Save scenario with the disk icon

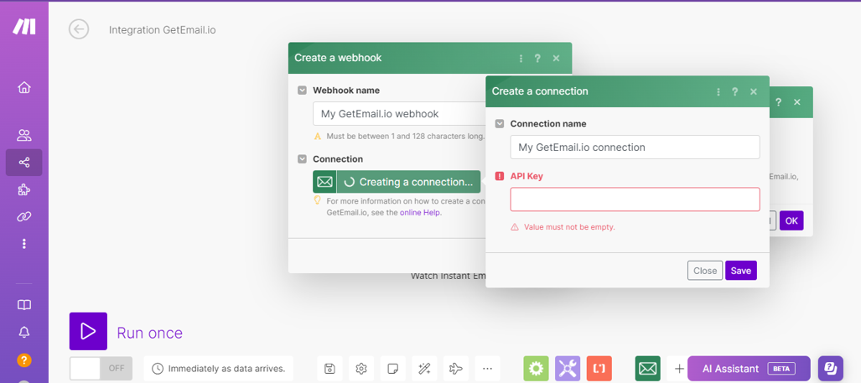click(x=329, y=369)
